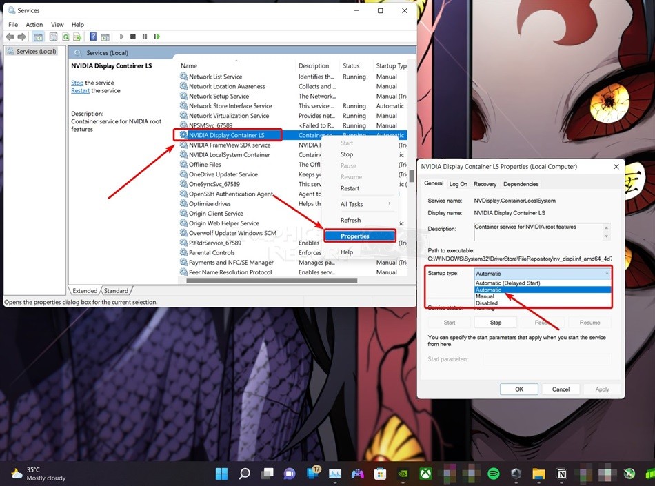Switch to the Extended view tab

(x=85, y=291)
